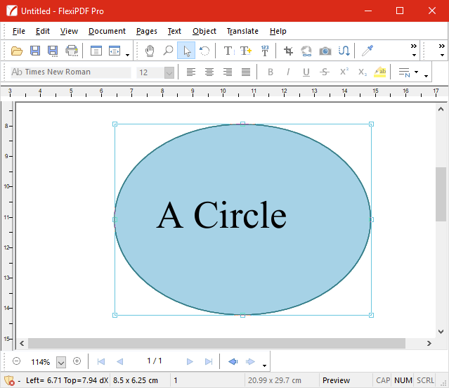The height and width of the screenshot is (388, 449).
Task: Open the Translate menu
Action: coord(242,31)
